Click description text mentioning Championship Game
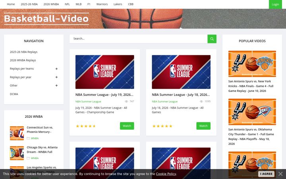Viewport: 286px width, 179px height. pyautogui.click(x=101, y=110)
